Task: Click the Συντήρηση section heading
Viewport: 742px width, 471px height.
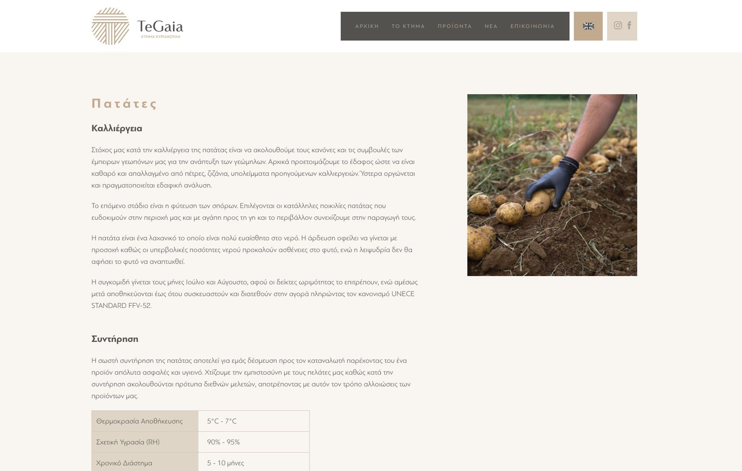Action: click(115, 339)
